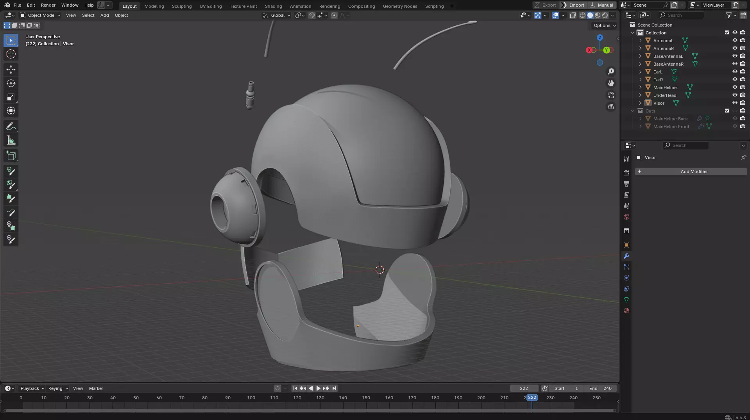Viewport: 750px width, 420px height.
Task: Open the World properties tab
Action: click(x=626, y=217)
